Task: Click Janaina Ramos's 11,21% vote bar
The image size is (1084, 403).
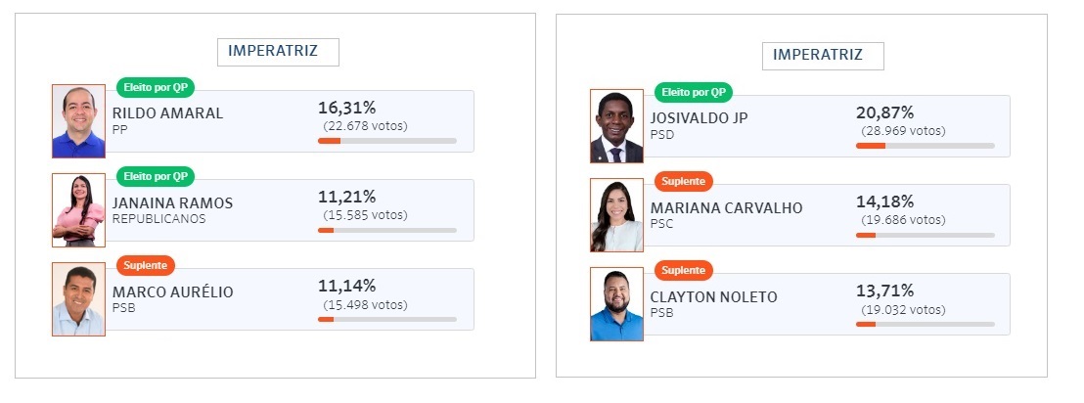Action: pos(386,230)
